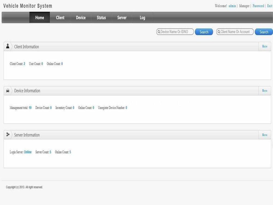273x205 pixels.
Task: Click the magnifier icon in the device search box
Action: coord(159,31)
